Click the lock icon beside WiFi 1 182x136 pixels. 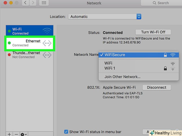tap(165, 68)
